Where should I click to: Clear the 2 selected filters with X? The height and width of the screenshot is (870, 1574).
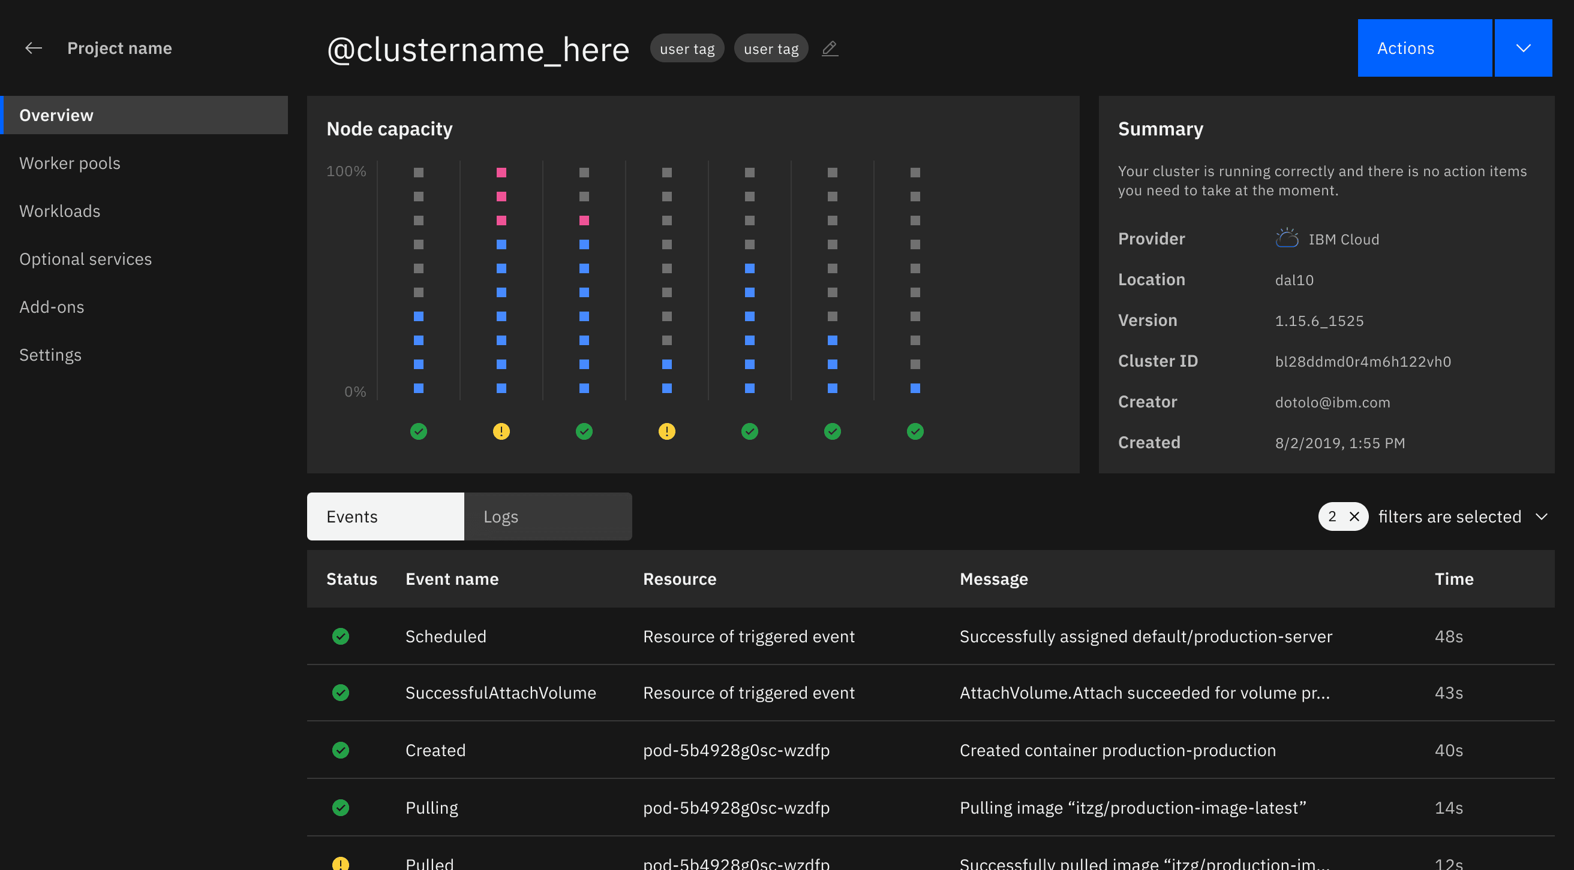pos(1354,516)
